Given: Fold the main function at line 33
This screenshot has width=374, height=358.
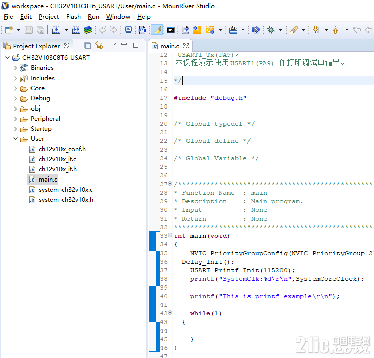Looking at the screenshot, I should coord(170,235).
